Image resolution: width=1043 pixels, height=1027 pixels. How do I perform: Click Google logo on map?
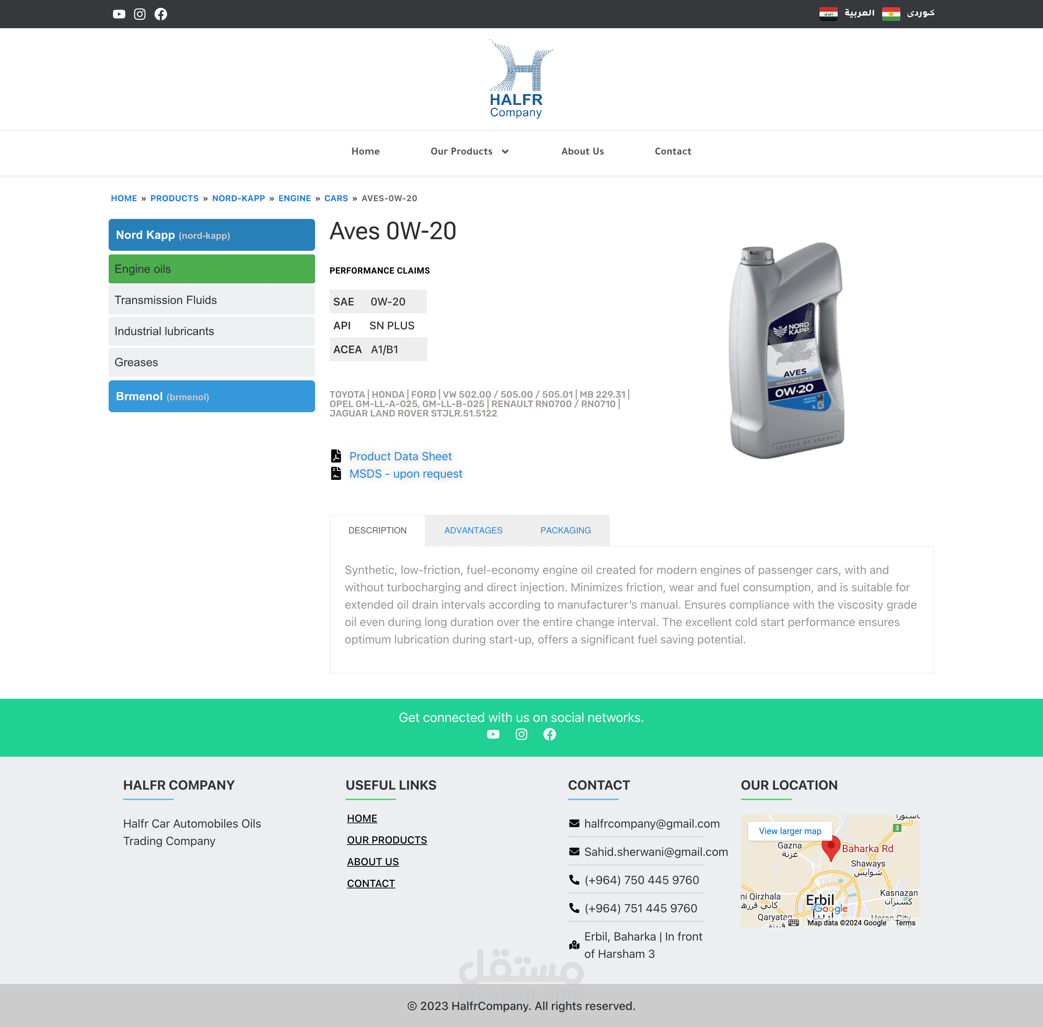click(x=831, y=909)
